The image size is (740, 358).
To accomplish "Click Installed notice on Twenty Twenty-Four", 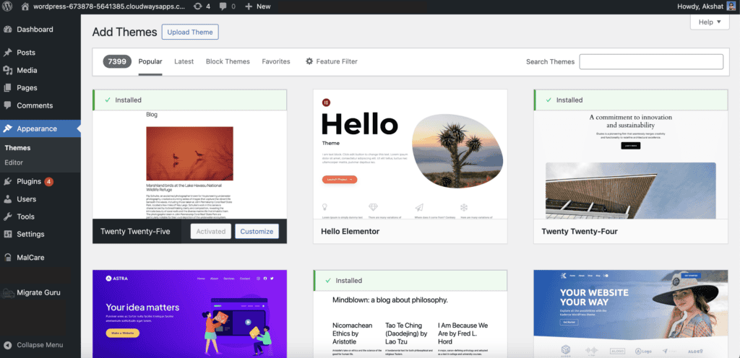I will click(x=631, y=100).
